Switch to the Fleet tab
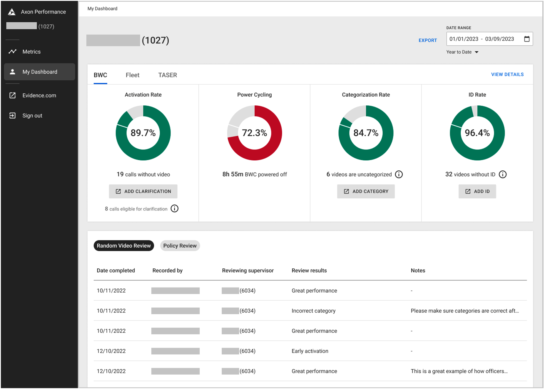545x389 pixels. tap(132, 75)
